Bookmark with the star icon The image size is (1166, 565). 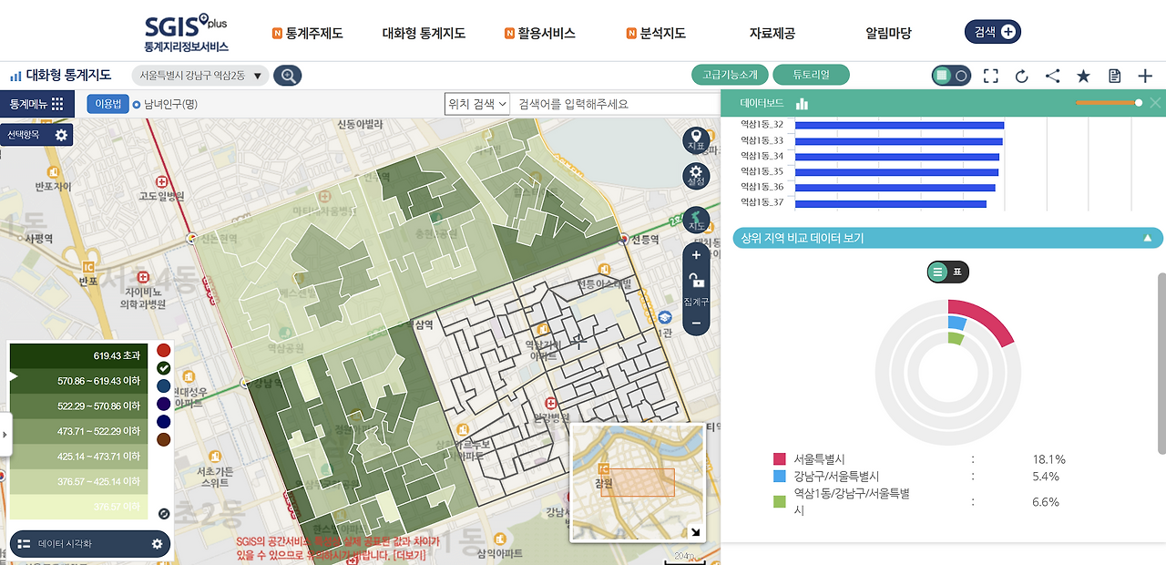[1083, 76]
